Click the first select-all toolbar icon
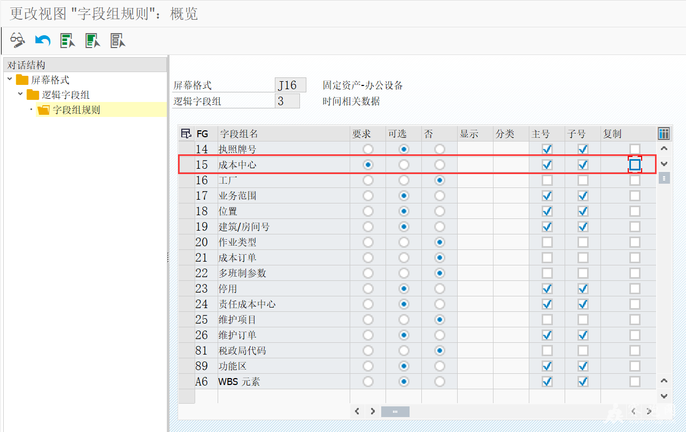 [68, 40]
